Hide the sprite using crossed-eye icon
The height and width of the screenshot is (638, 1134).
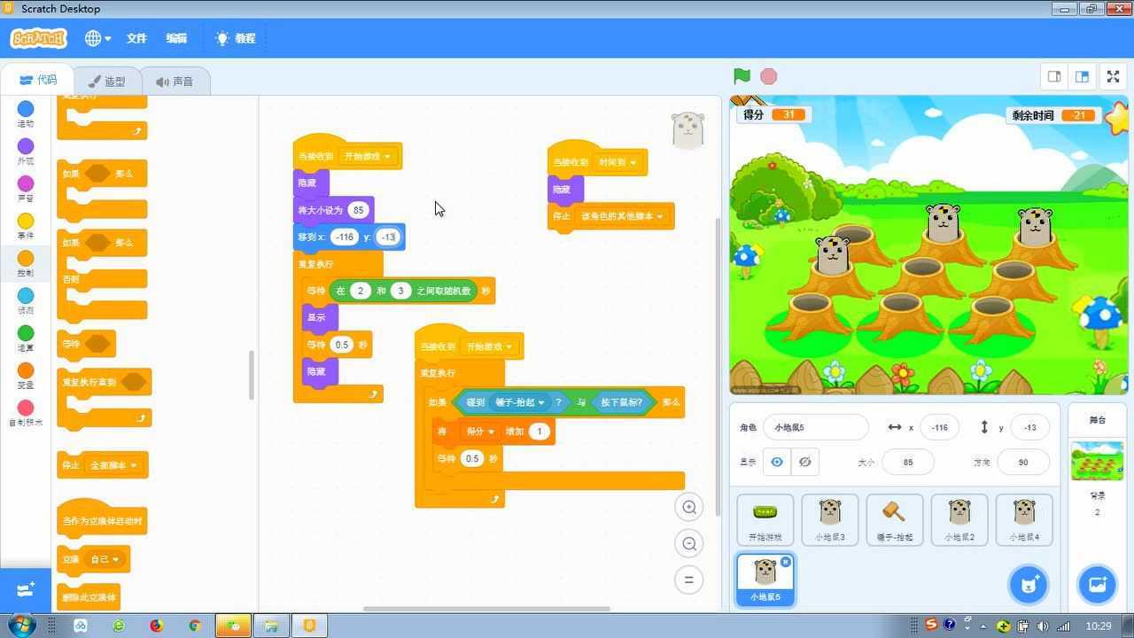pos(804,462)
